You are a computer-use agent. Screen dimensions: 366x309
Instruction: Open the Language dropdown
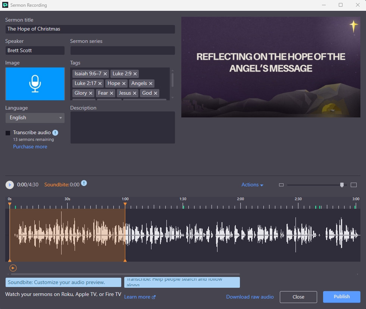pyautogui.click(x=35, y=118)
